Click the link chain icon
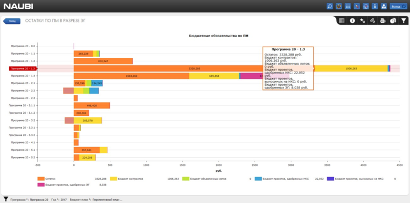The image size is (410, 203). [x=372, y=21]
